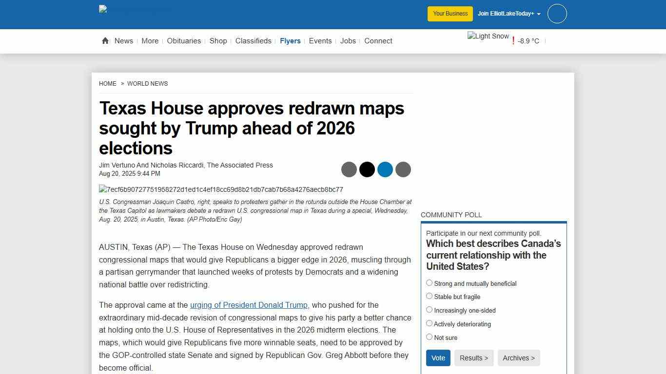
Task: Click the Home icon in navigation bar
Action: click(105, 41)
